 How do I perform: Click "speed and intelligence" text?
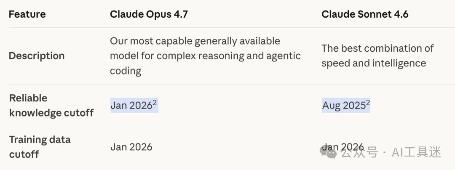tap(374, 63)
